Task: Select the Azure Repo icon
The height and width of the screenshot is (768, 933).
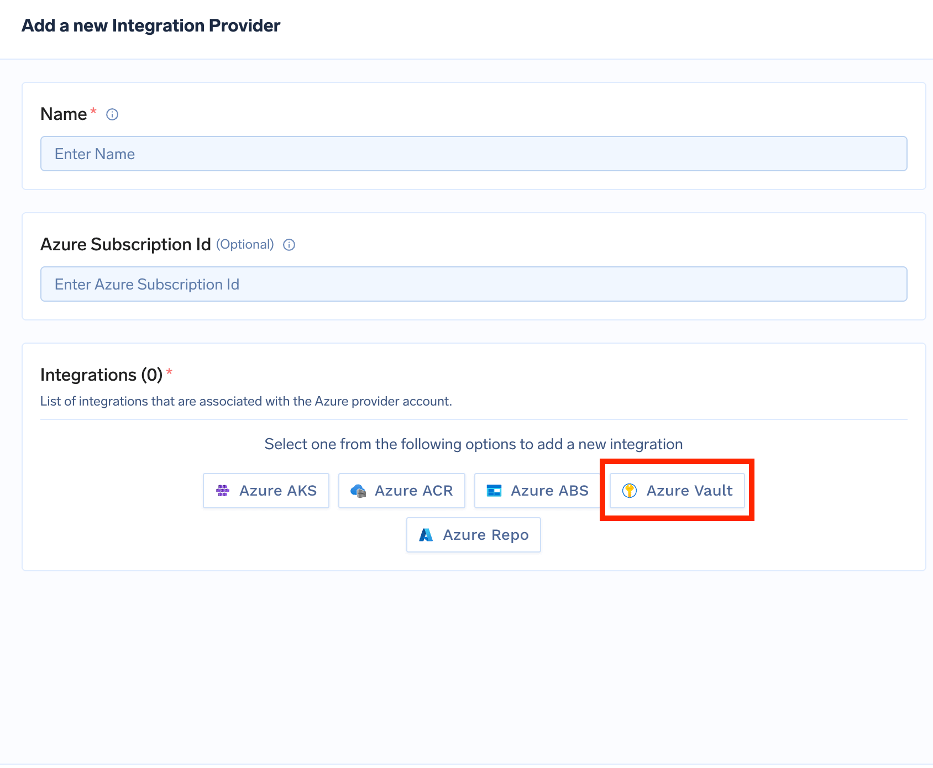Action: coord(426,534)
